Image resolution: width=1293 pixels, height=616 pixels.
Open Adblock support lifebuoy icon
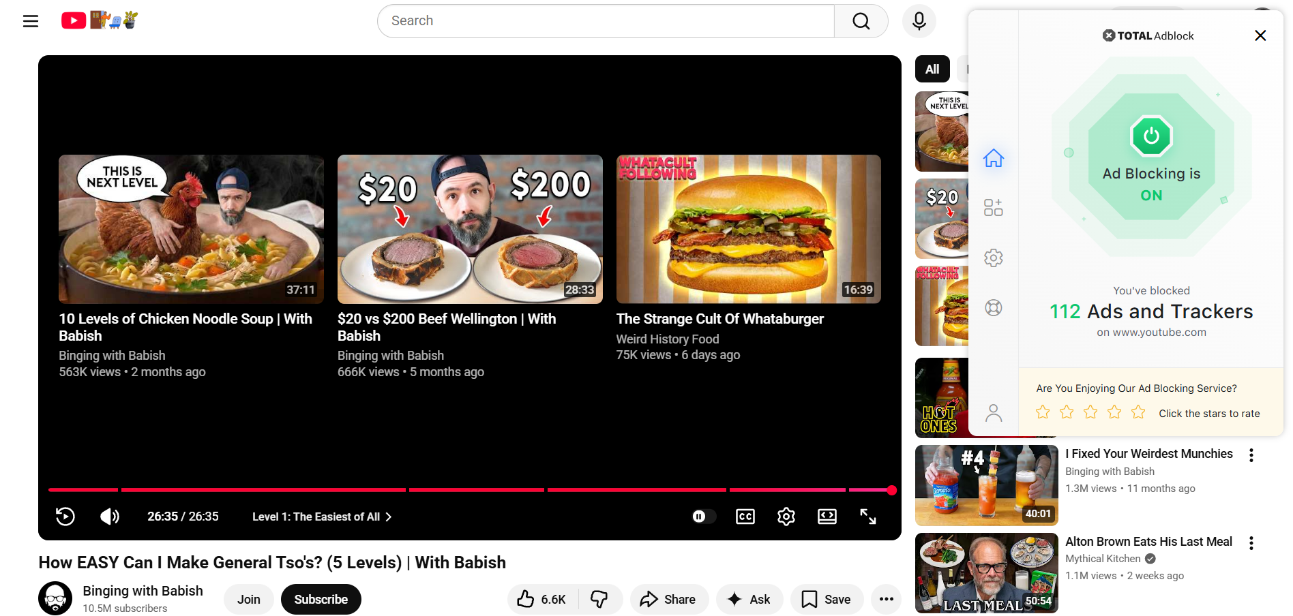994,308
